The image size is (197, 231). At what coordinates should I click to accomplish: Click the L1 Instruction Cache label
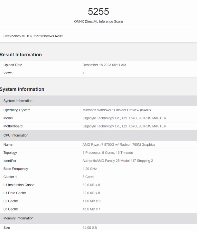19,185
